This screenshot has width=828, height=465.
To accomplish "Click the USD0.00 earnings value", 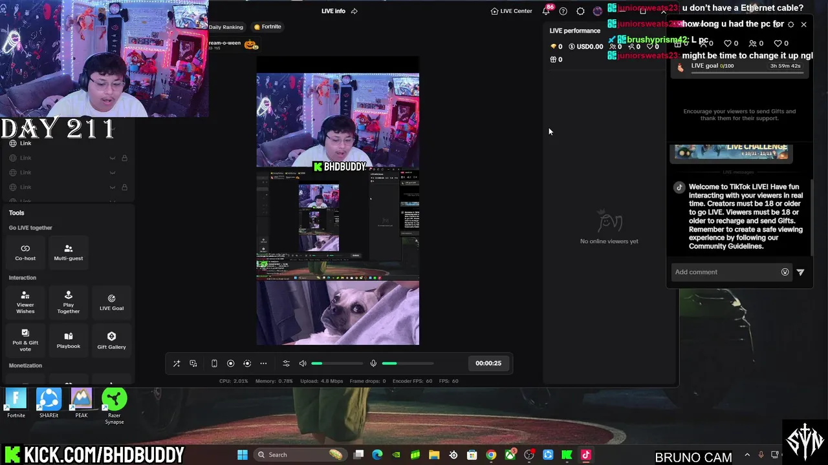I will point(586,46).
